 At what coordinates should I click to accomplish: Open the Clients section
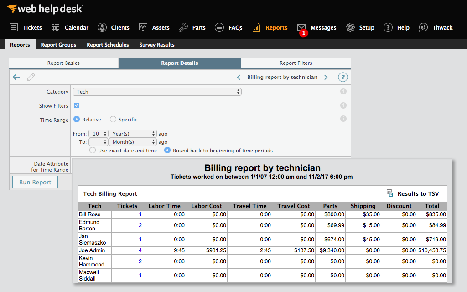101,27
